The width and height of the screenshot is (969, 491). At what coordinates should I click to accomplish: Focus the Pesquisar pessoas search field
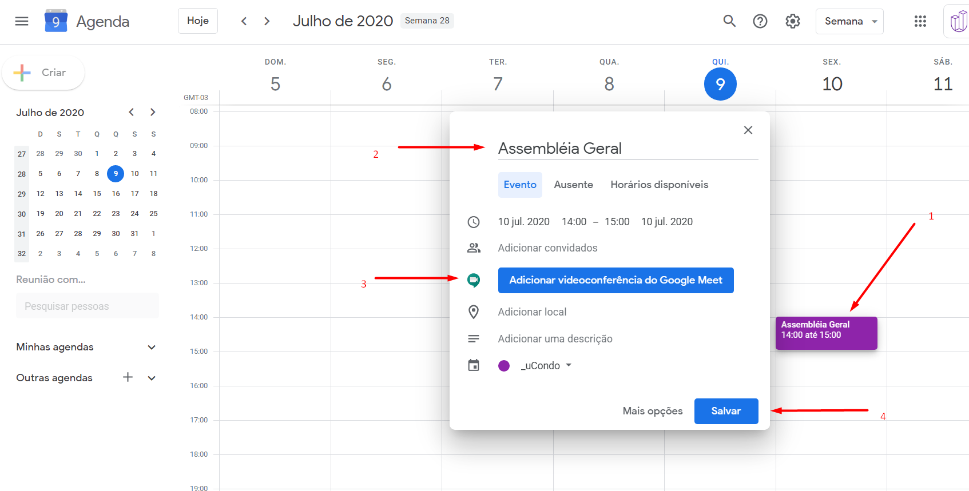coord(88,306)
